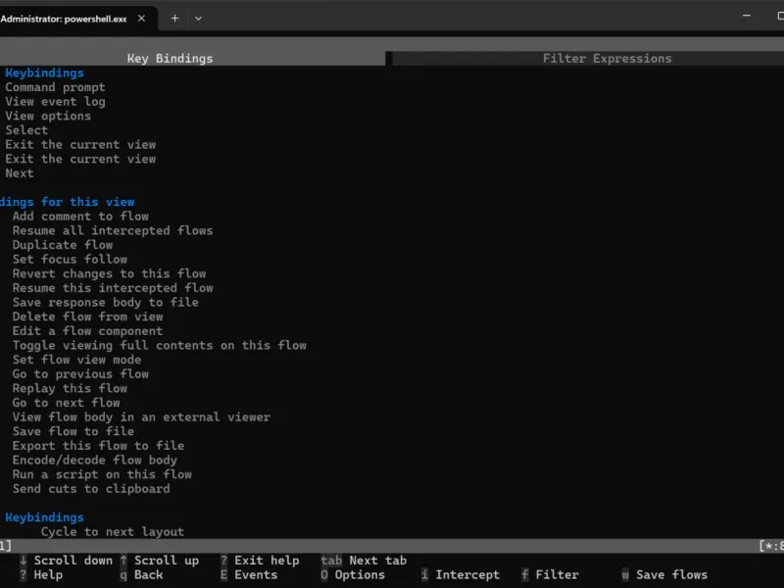Select 'Edit a flow component' row

[87, 331]
